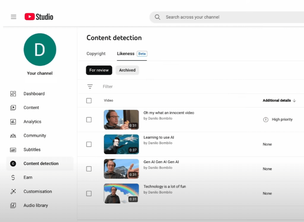Click the Dashboard sidebar icon

(13, 94)
